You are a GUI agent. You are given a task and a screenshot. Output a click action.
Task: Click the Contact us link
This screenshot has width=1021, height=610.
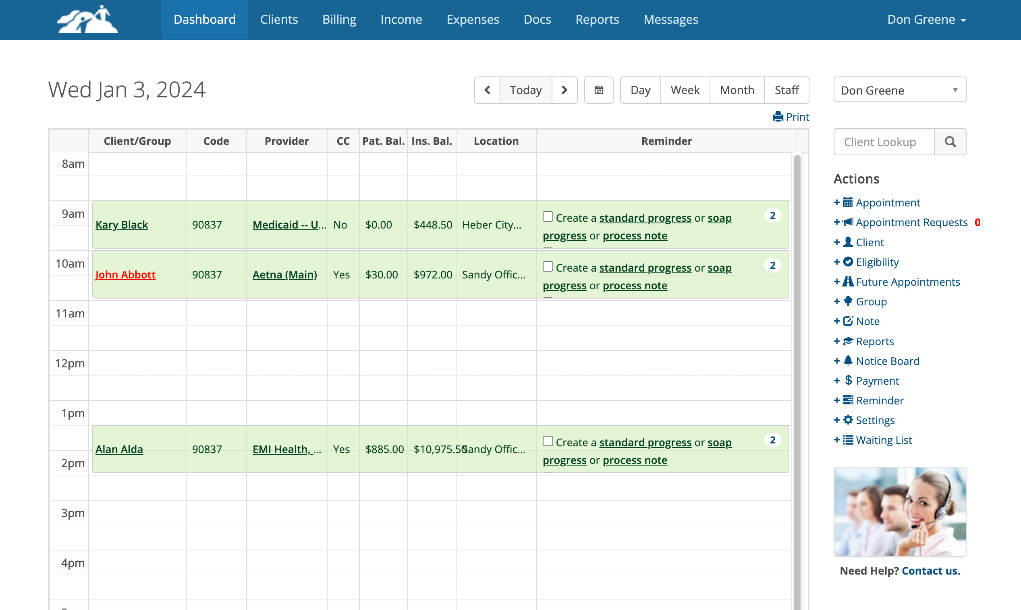(931, 571)
